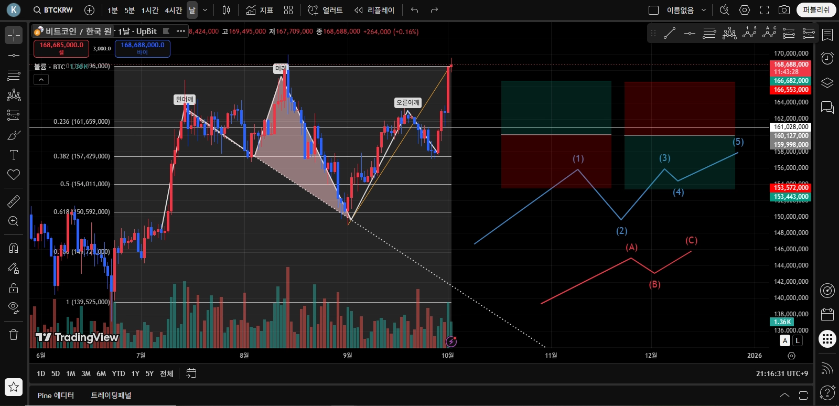Open the calendar panel in right sidebar

coord(827,314)
